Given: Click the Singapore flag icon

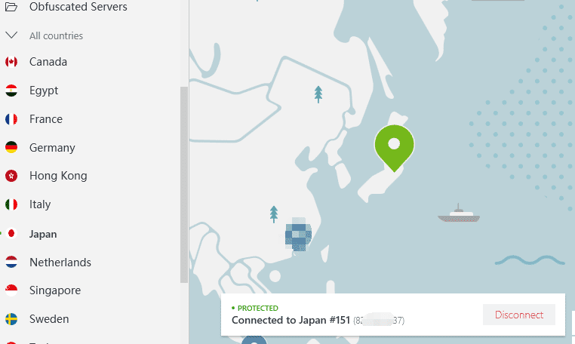Looking at the screenshot, I should [11, 290].
